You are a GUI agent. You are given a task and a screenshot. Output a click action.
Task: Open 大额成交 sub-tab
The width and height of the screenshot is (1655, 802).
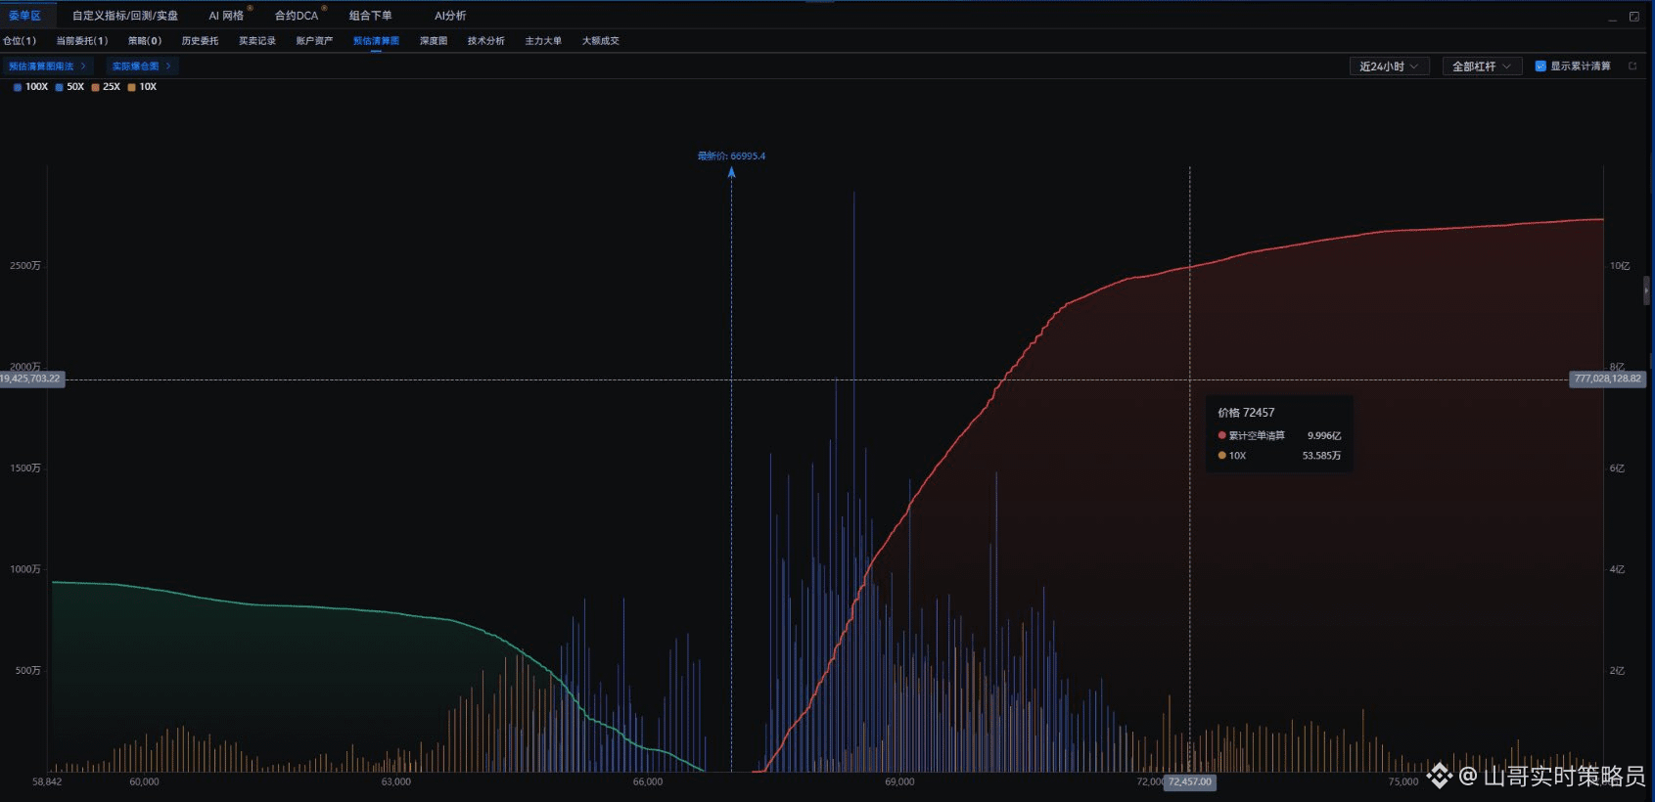601,41
